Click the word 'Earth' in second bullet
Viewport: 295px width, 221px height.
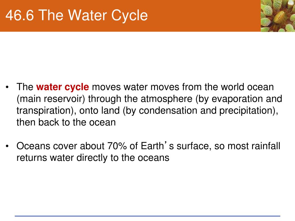point(152,146)
